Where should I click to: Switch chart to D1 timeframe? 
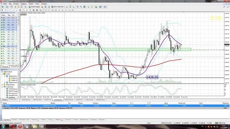[x=66, y=10]
